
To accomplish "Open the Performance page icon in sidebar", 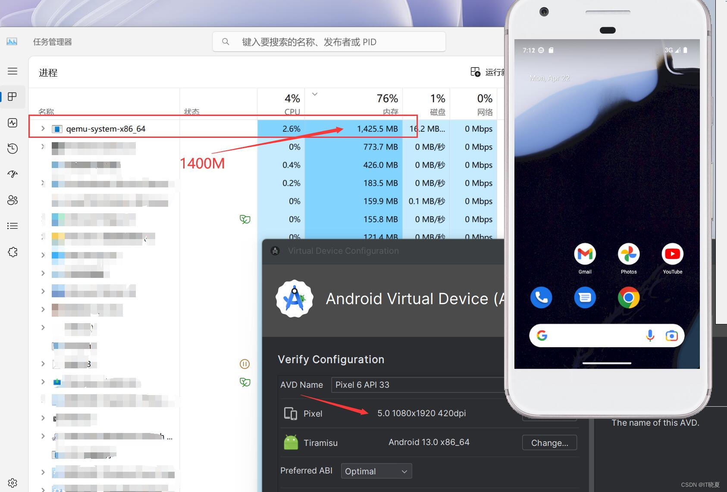I will pyautogui.click(x=13, y=123).
